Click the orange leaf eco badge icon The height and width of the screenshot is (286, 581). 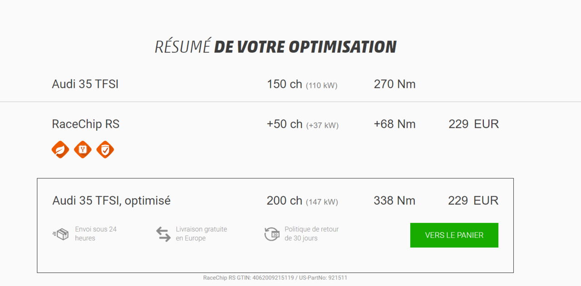(x=60, y=149)
